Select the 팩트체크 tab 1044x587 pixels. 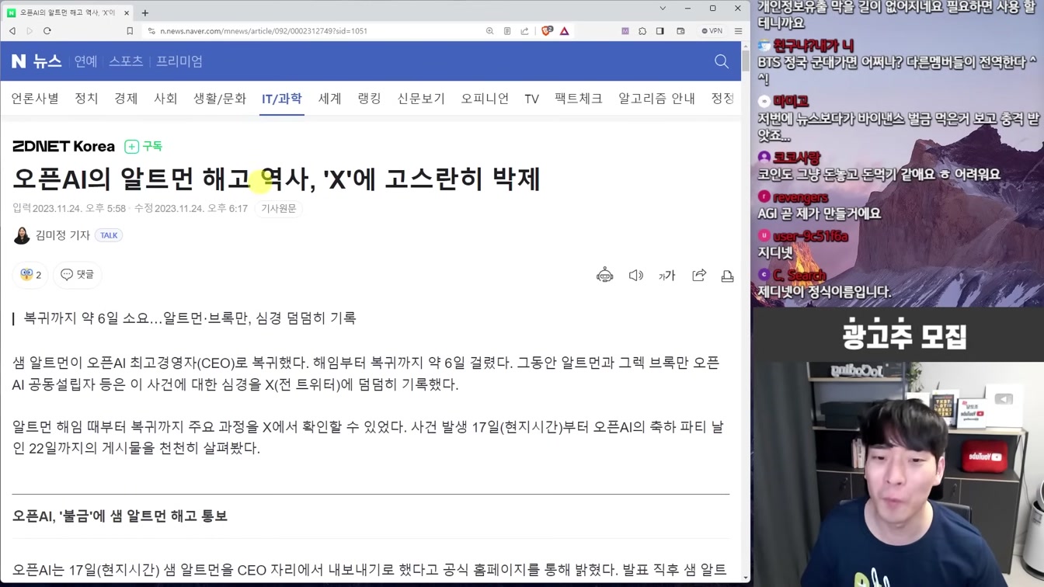tap(579, 99)
